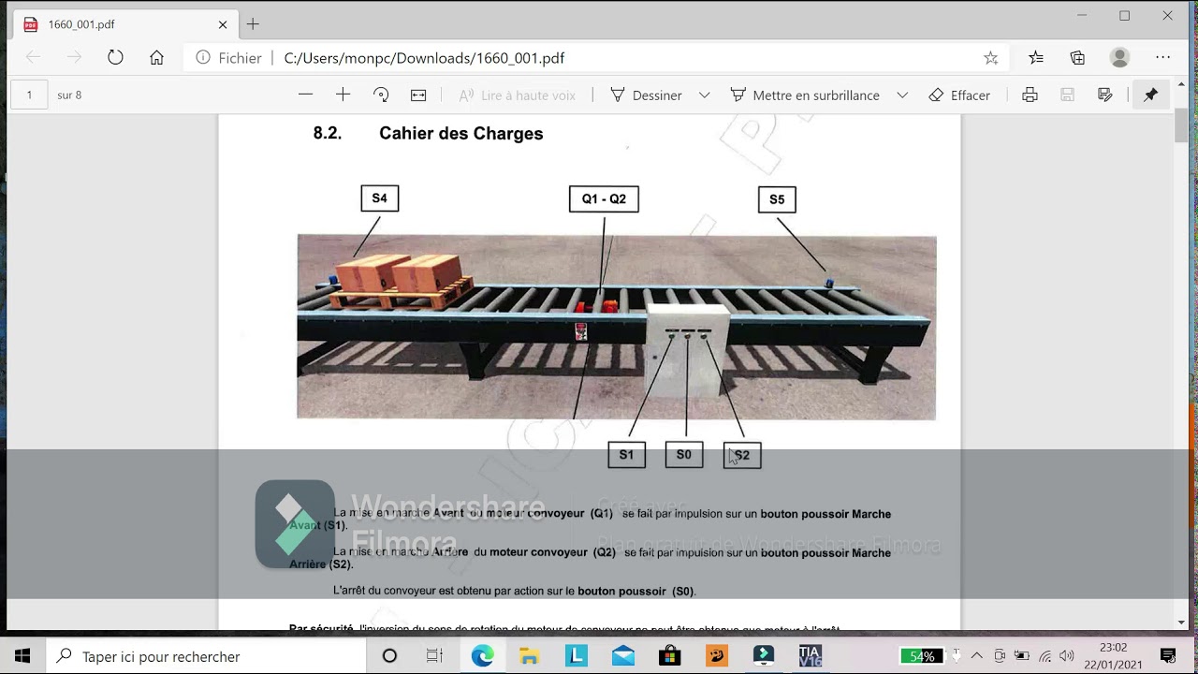The image size is (1198, 674).
Task: Show hidden system tray icons
Action: (977, 656)
